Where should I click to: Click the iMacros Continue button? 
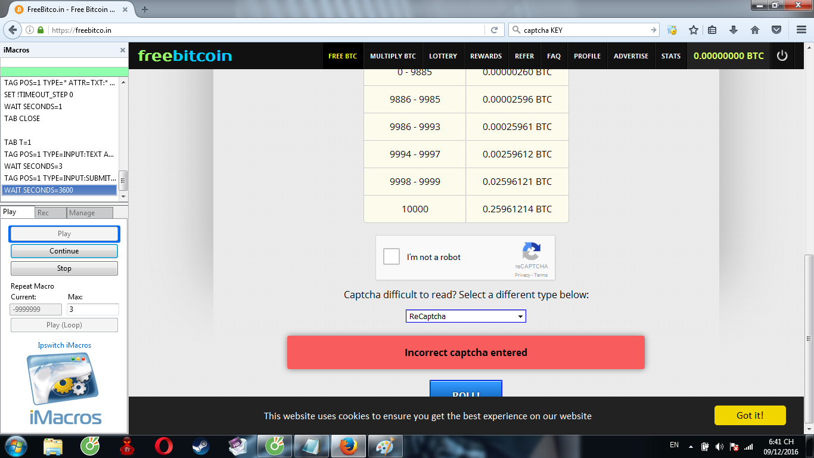64,251
